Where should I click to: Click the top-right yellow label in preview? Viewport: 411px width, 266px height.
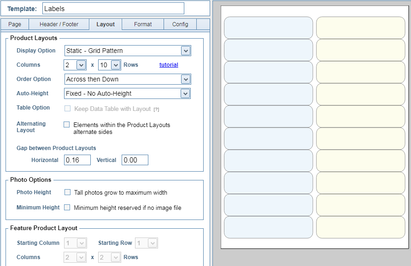360,28
